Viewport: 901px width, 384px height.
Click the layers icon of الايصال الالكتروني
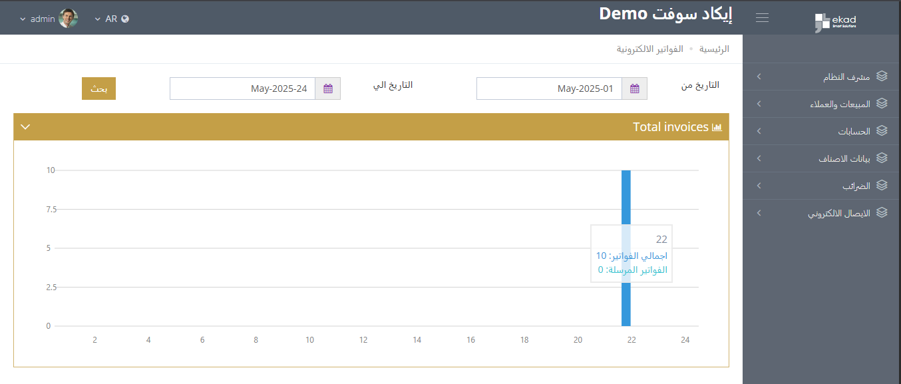882,213
